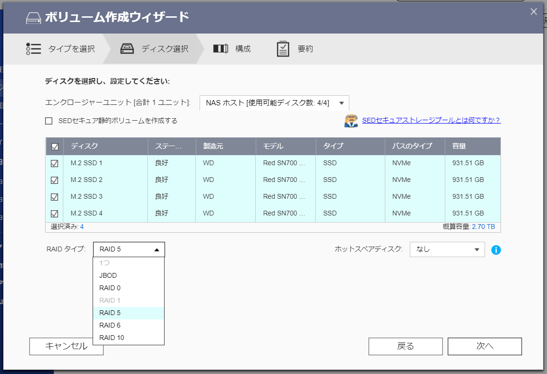
Task: Enable SEDセキュア静的ボリューム checkbox
Action: tap(48, 121)
